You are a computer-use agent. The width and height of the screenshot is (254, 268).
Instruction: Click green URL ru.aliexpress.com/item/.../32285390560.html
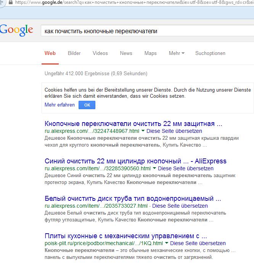(98, 168)
